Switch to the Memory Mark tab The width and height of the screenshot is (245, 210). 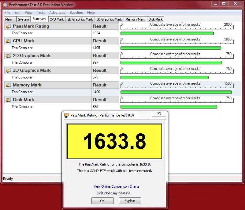click(135, 19)
